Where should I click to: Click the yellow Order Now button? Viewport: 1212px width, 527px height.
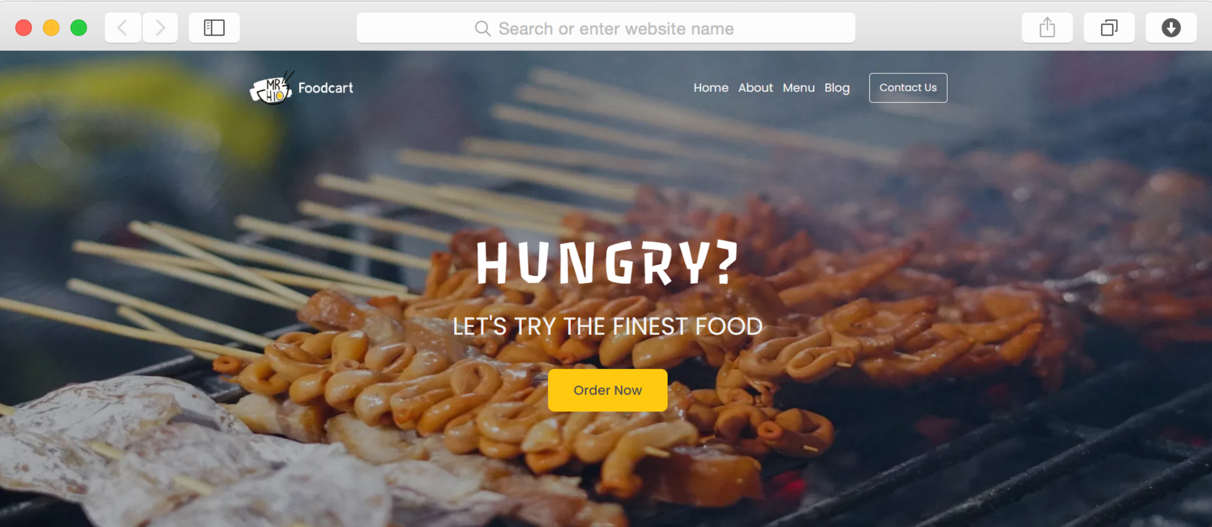[x=608, y=390]
